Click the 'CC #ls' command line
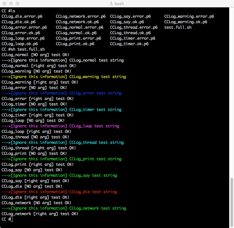Viewport: 234px width, 228px height. tap(8, 11)
